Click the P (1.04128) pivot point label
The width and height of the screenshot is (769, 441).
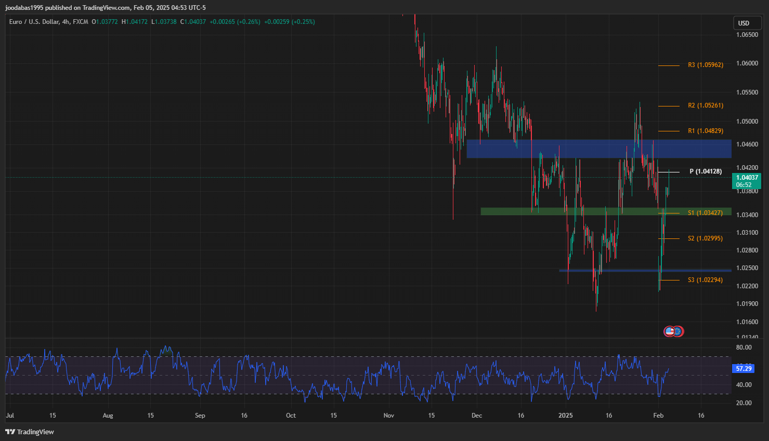click(705, 171)
